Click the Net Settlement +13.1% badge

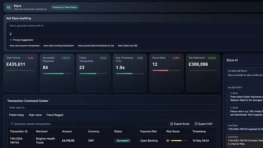(212, 58)
